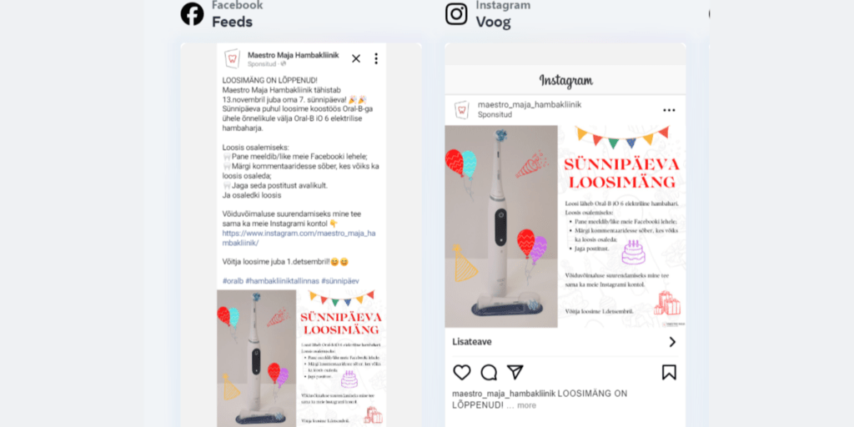Expand the caption via "more"
Image resolution: width=854 pixels, height=427 pixels.
pos(527,406)
